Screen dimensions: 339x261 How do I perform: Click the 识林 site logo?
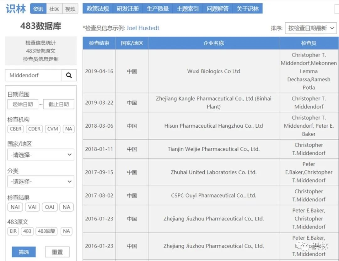(16, 9)
